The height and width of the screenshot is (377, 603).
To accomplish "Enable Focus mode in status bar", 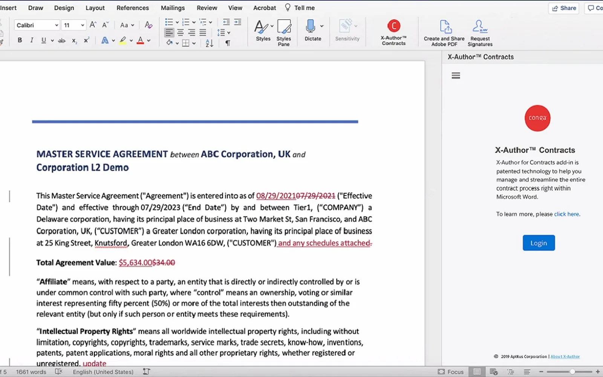I will (451, 372).
